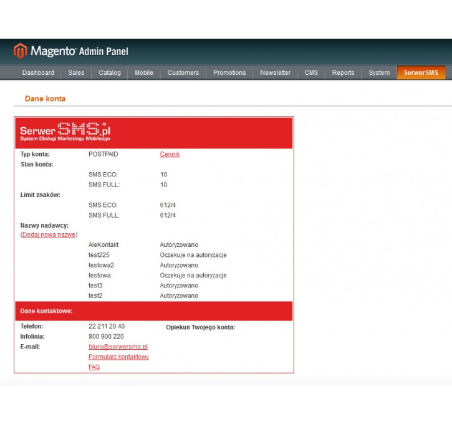452x424 pixels.
Task: Click the biuro@serwersms.pl email link
Action: tap(118, 347)
